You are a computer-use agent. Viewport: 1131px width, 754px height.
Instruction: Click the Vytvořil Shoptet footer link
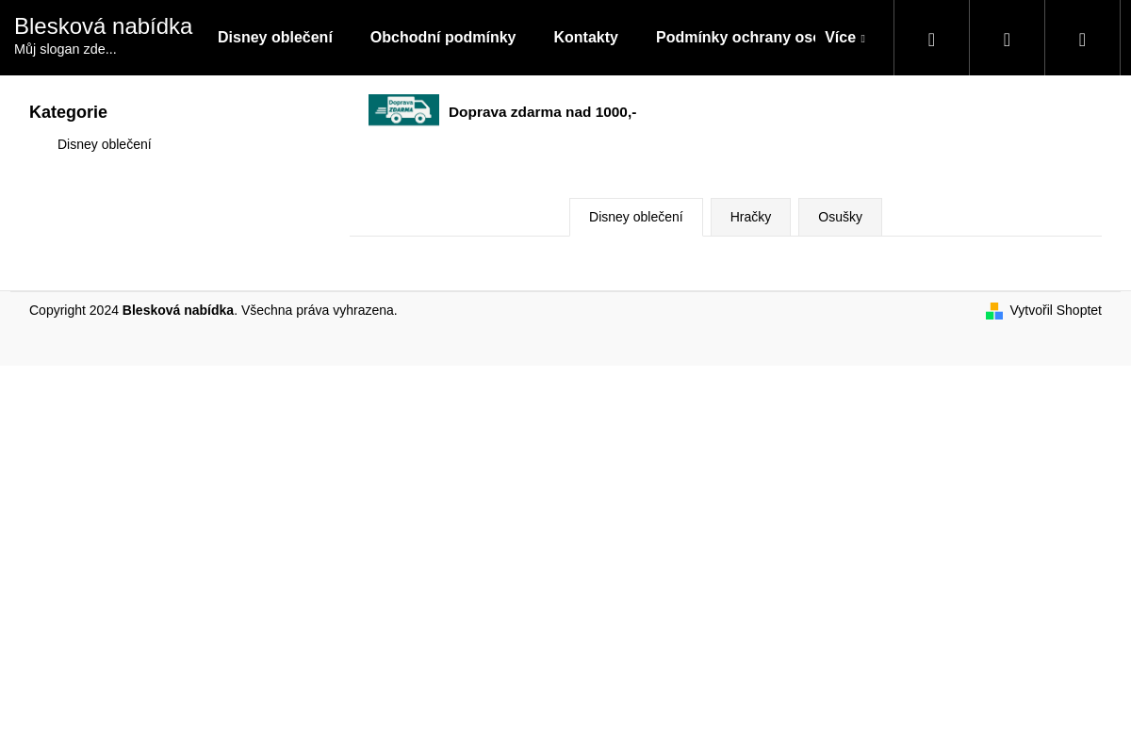1055,310
